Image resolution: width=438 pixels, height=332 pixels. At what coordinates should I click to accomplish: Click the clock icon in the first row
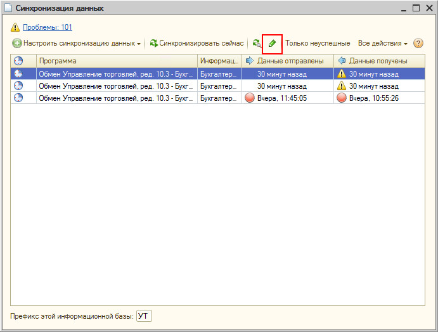pyautogui.click(x=18, y=73)
